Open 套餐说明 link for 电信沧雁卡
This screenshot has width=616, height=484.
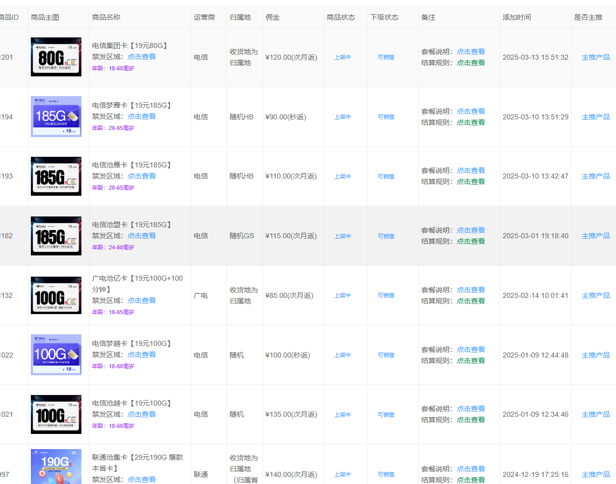(x=471, y=170)
